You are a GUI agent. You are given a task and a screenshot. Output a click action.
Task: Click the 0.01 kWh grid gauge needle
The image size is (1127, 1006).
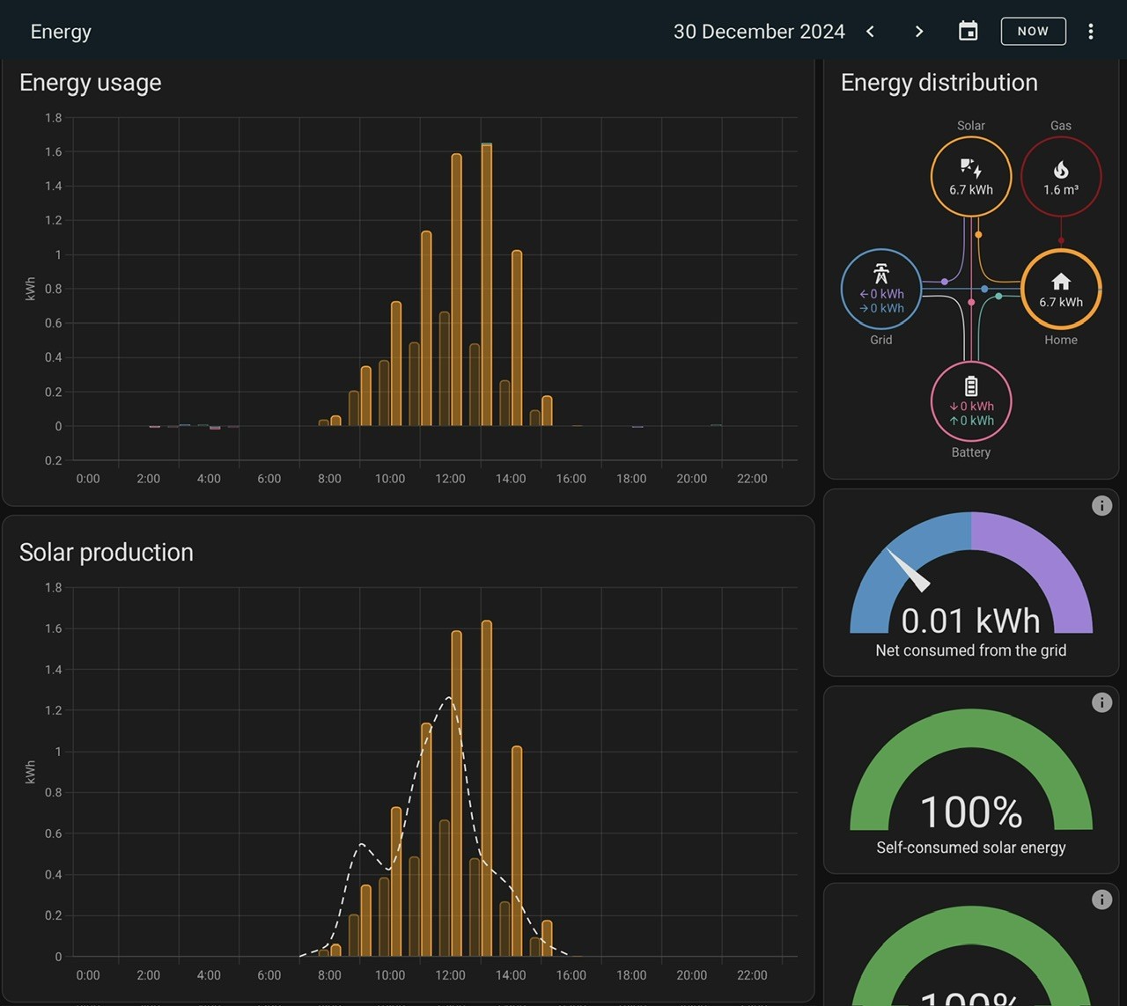(x=908, y=569)
